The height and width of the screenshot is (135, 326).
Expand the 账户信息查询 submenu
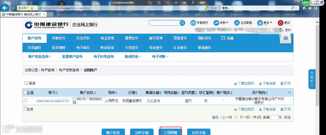click(40, 56)
